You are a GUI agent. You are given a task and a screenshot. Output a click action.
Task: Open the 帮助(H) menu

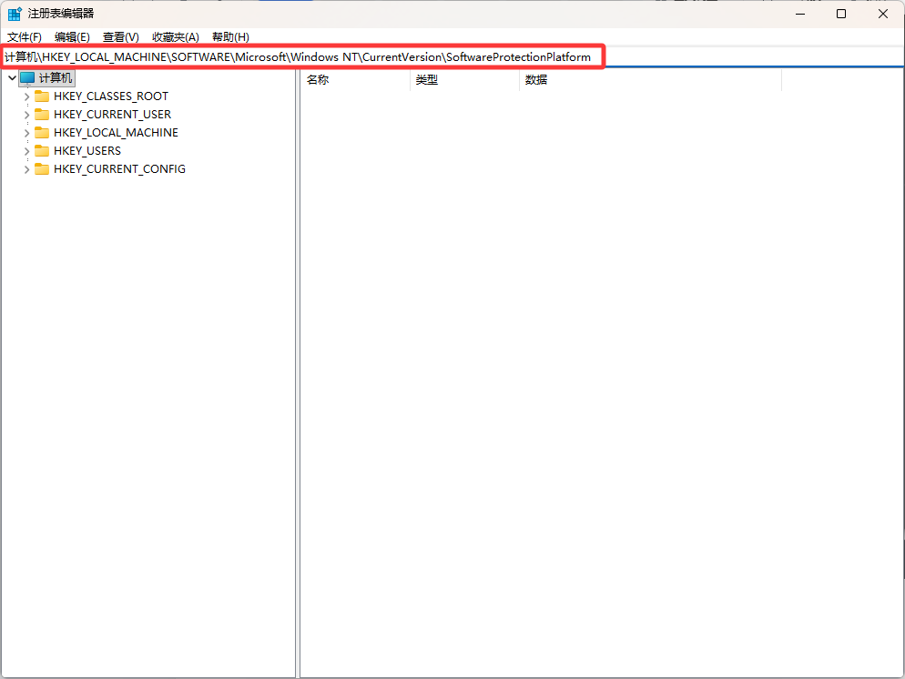pyautogui.click(x=229, y=37)
